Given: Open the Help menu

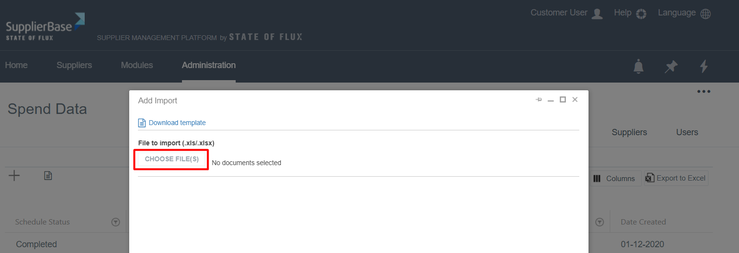Looking at the screenshot, I should click(630, 13).
